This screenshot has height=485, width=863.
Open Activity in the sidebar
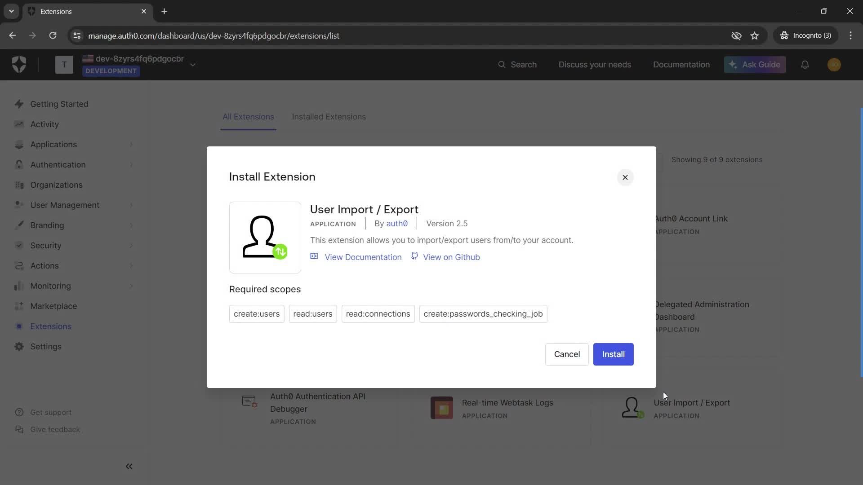tap(44, 124)
